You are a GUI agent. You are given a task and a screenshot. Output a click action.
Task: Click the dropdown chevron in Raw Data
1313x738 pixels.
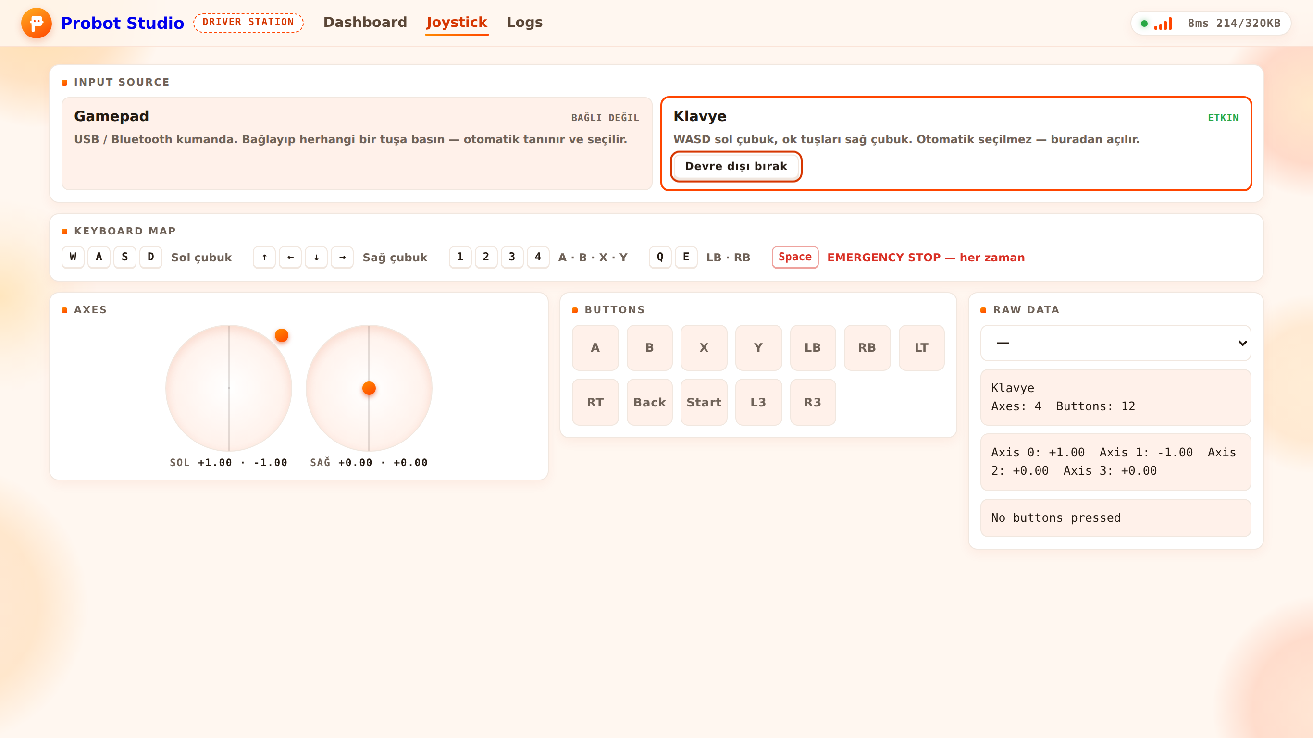click(x=1243, y=343)
